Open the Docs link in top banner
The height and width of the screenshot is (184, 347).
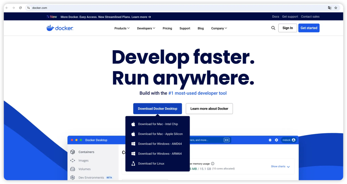point(276,17)
